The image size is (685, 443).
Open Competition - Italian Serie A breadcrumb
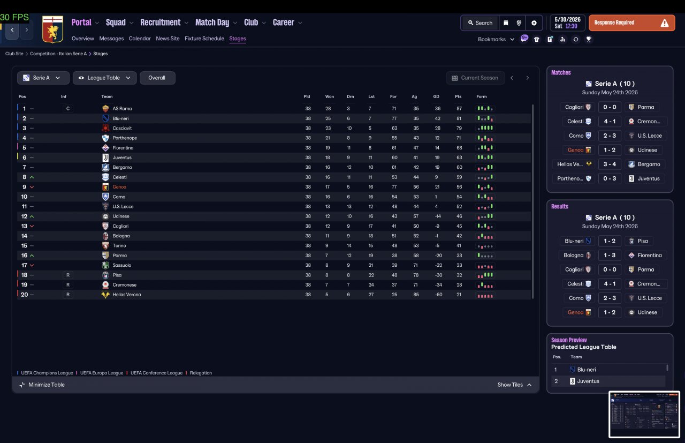(x=58, y=54)
